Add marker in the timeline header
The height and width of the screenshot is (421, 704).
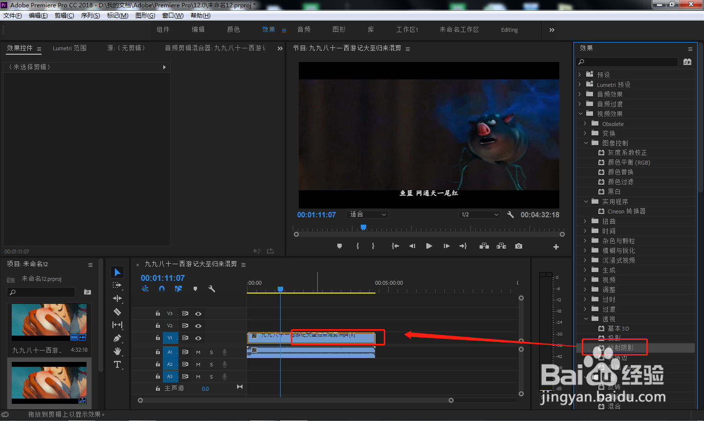tap(195, 289)
